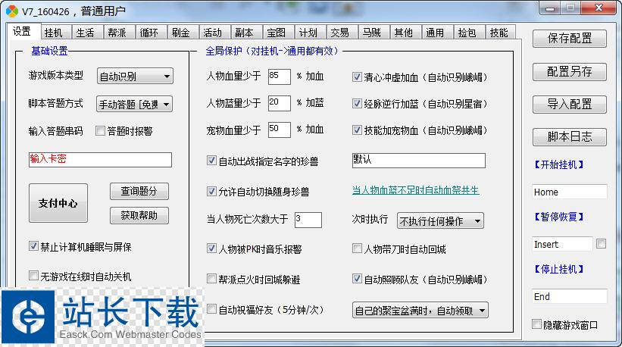Select the 设置 tab

coord(22,31)
